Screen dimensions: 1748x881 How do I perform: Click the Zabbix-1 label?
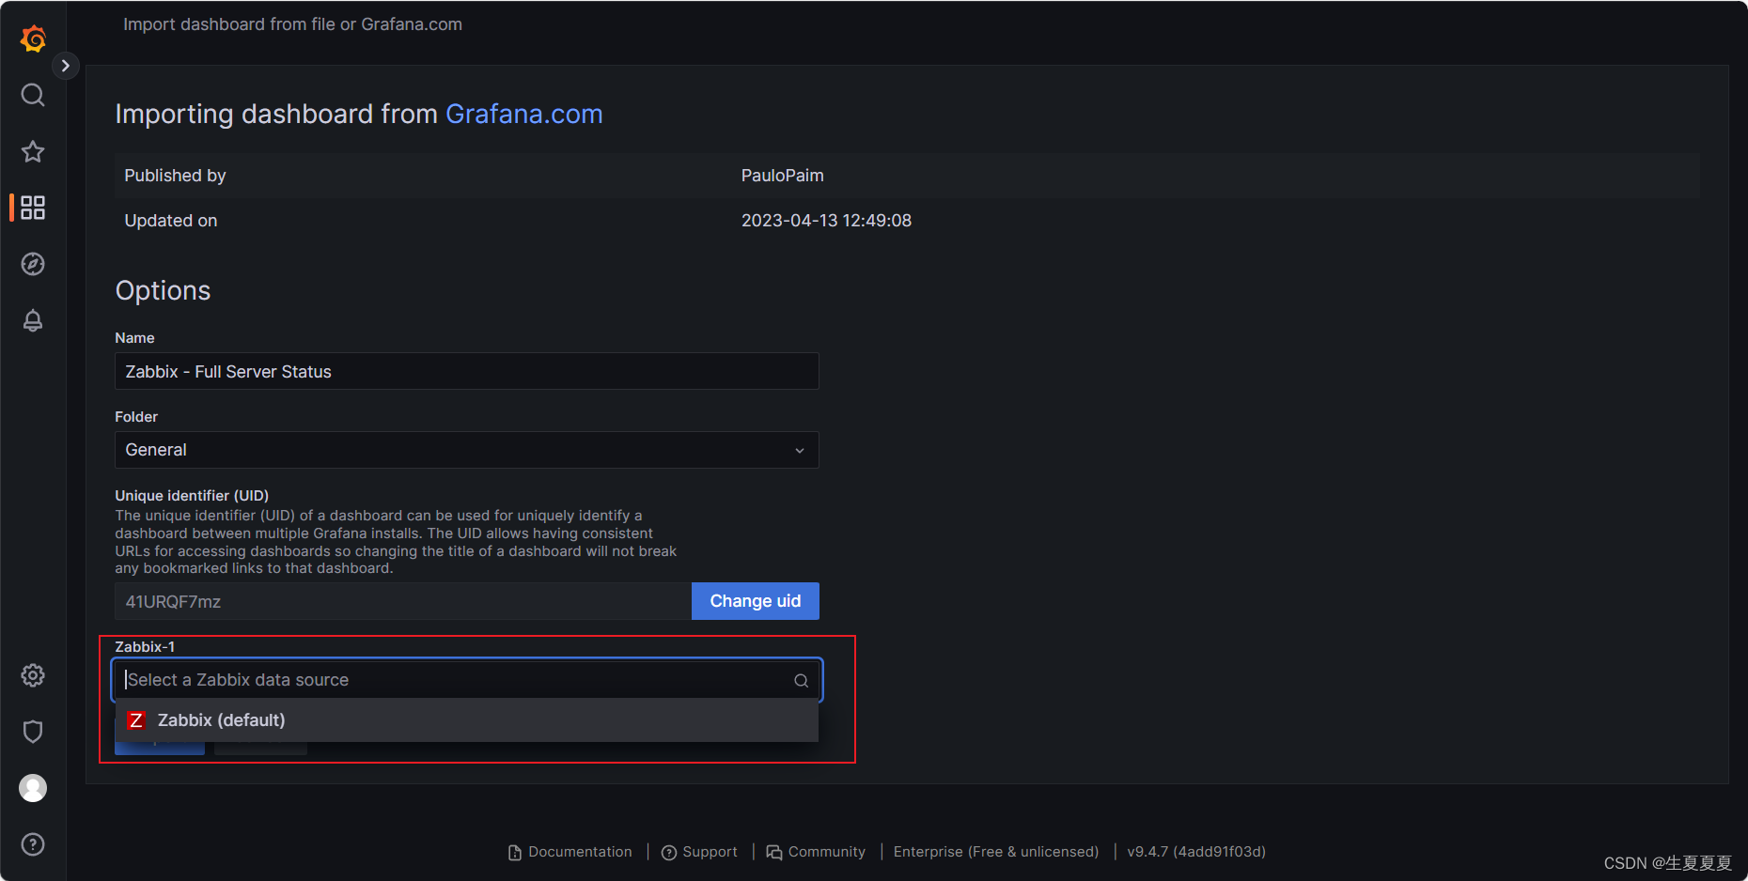click(x=145, y=646)
